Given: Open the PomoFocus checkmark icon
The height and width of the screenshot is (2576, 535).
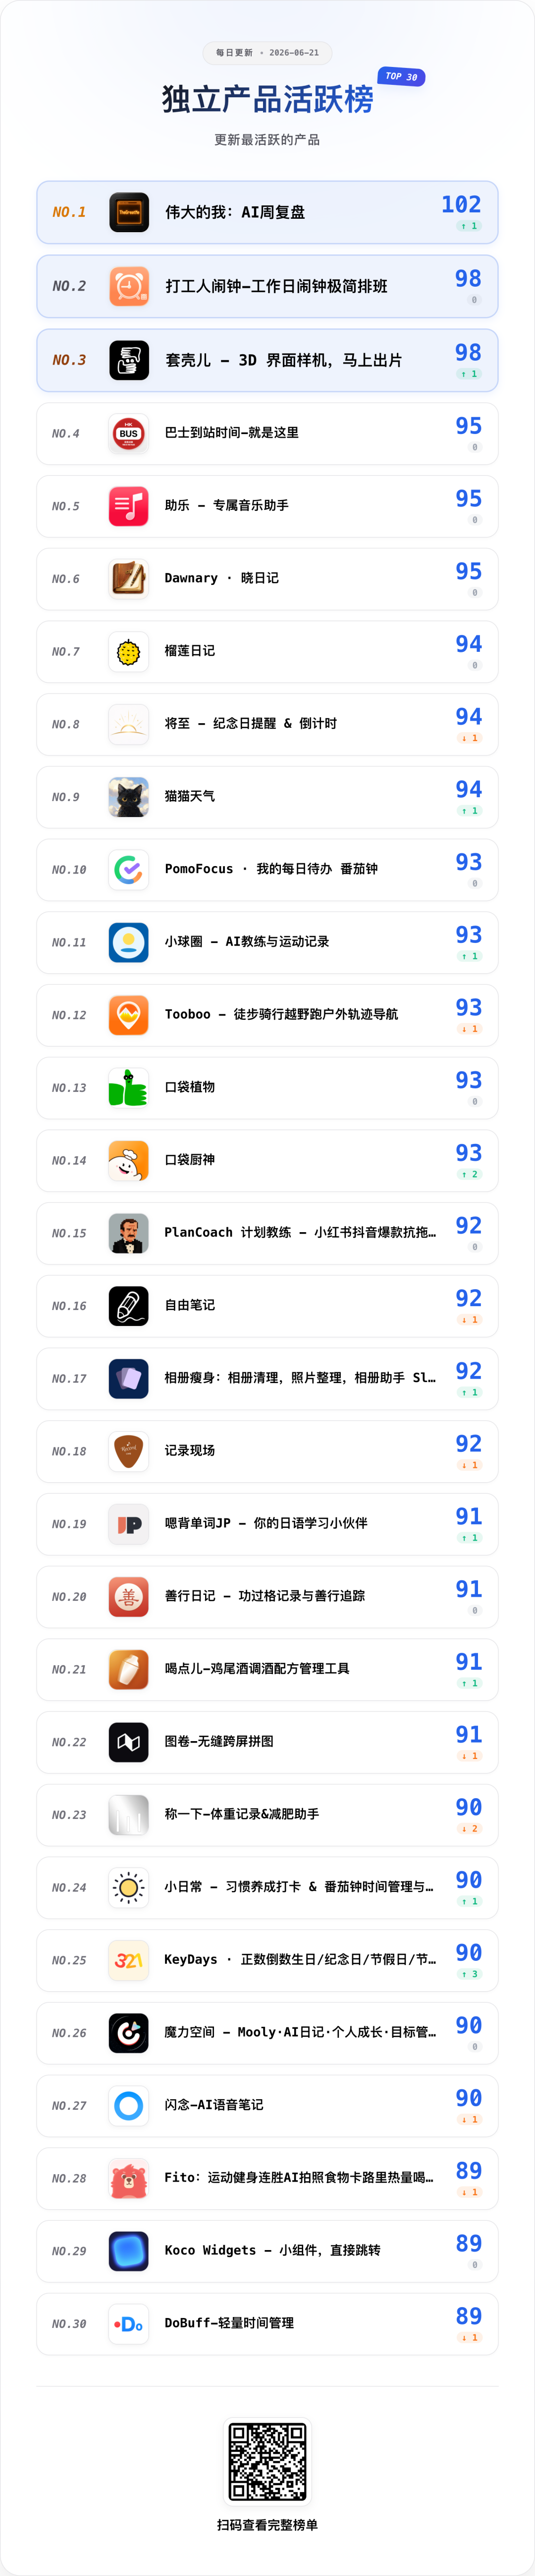Looking at the screenshot, I should tap(129, 869).
